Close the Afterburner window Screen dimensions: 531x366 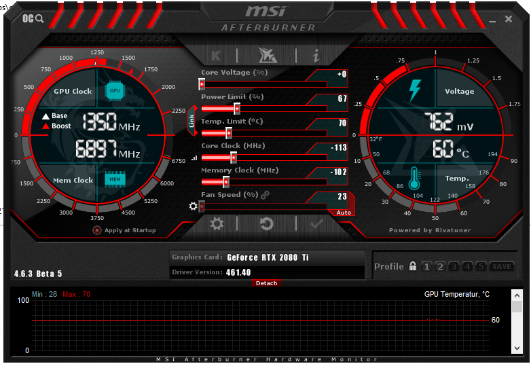coord(509,19)
